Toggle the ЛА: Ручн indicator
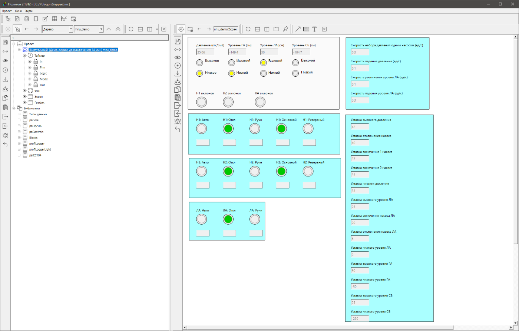Viewport: 519px width, 331px height. [255, 219]
